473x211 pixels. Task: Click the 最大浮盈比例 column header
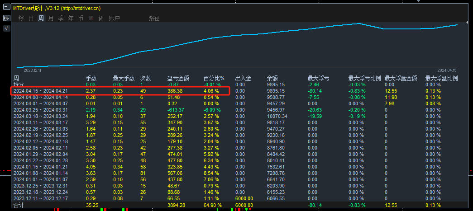pyautogui.click(x=441, y=79)
